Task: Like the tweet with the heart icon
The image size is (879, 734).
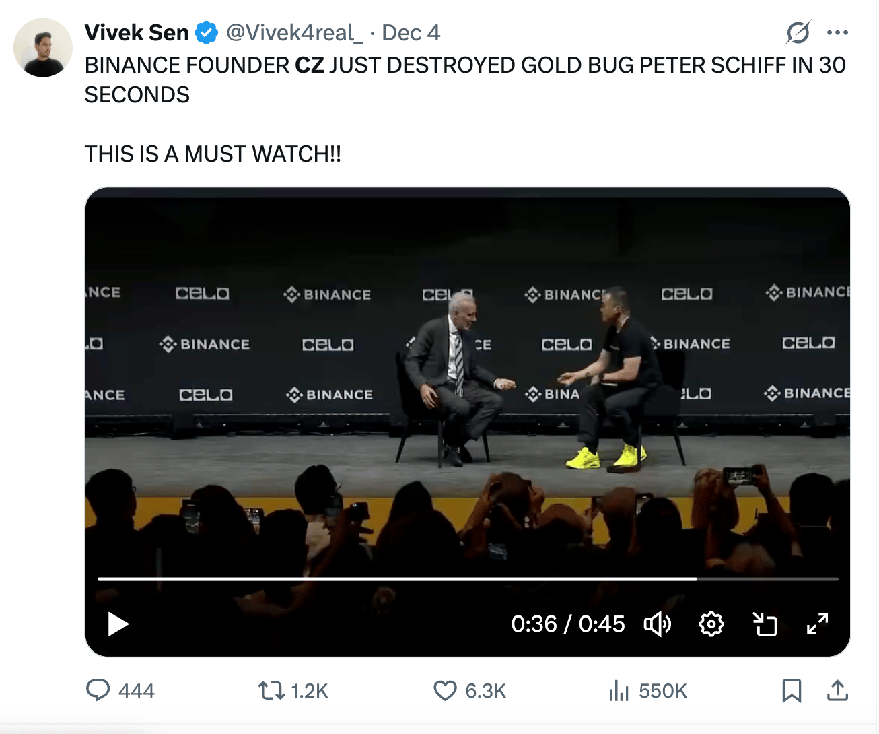Action: 446,690
